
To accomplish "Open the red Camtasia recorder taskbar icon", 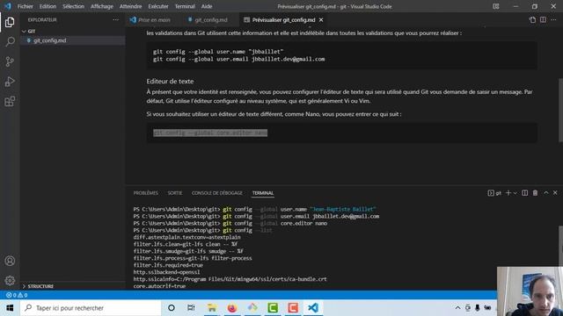I will 293,308.
